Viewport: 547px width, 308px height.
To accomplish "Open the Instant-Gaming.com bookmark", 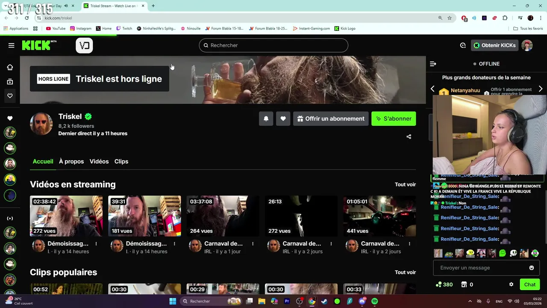I will coord(311,28).
